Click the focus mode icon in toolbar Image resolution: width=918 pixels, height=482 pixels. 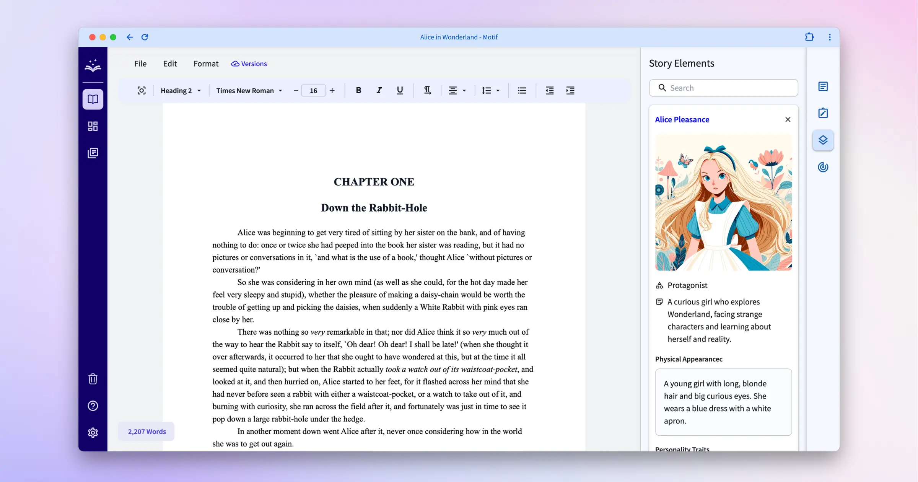click(142, 90)
